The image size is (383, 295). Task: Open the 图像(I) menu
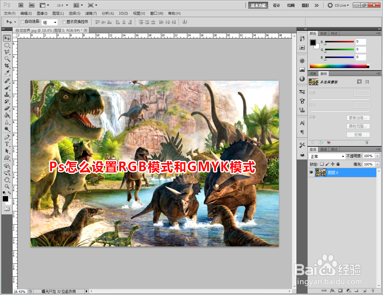coord(42,13)
